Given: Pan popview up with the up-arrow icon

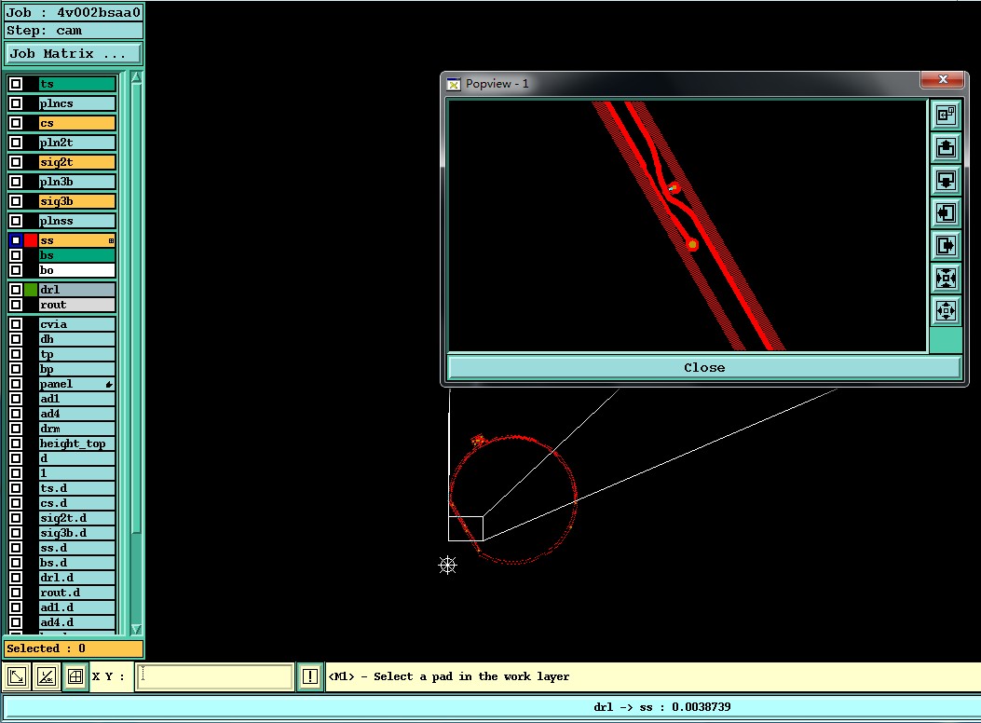Looking at the screenshot, I should [946, 147].
